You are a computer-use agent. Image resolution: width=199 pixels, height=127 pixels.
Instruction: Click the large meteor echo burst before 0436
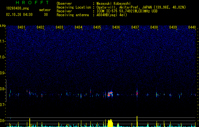(x=110, y=94)
